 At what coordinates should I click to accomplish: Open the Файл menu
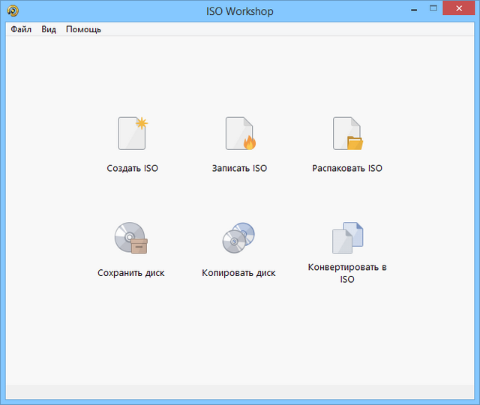tap(21, 29)
